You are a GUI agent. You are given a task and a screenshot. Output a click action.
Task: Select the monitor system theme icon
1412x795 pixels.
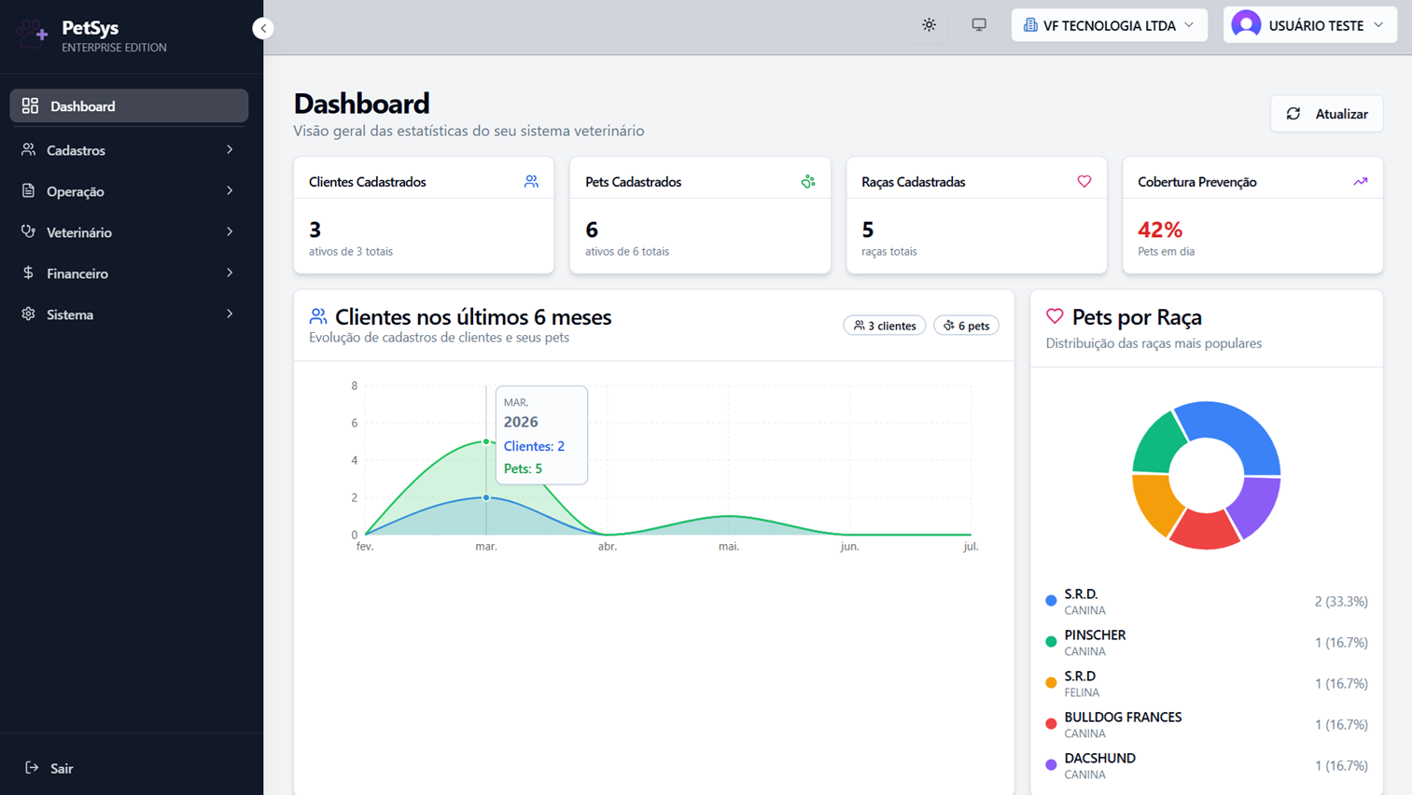pyautogui.click(x=979, y=25)
